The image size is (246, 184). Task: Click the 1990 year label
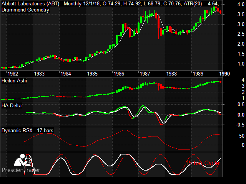(224, 74)
